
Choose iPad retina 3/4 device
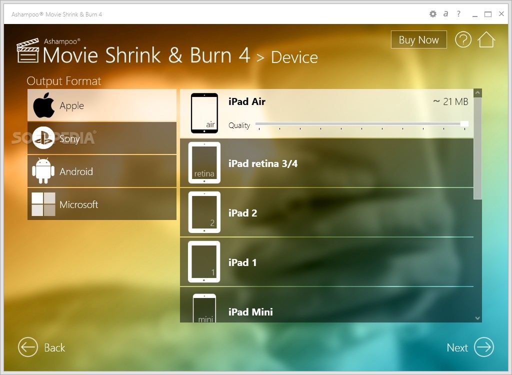(326, 163)
